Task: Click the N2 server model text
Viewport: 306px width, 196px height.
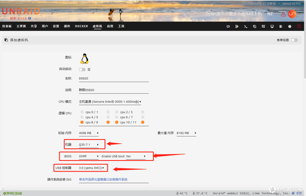Action: pyautogui.click(x=270, y=14)
